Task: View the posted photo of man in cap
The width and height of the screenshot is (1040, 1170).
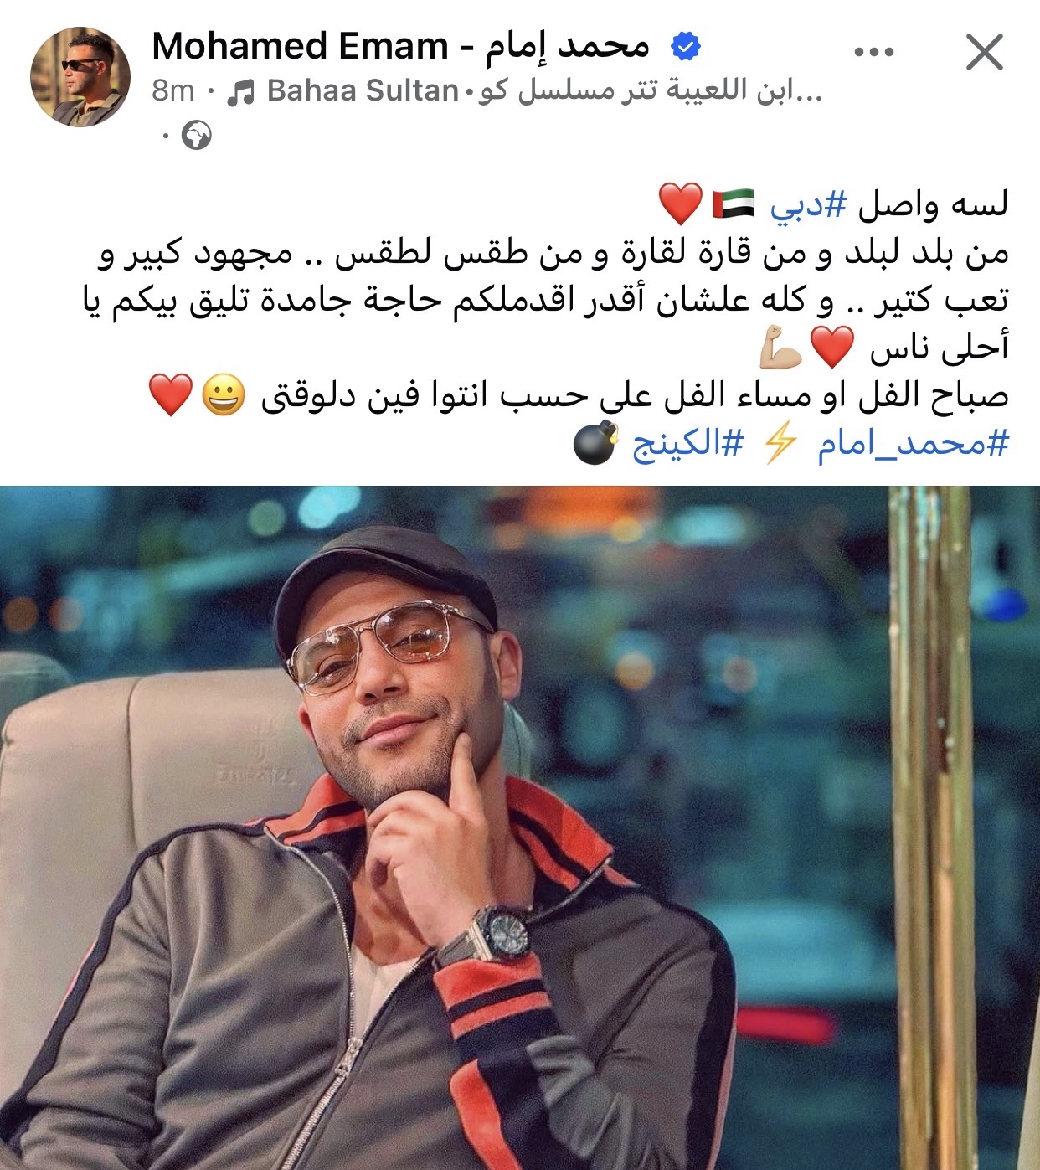Action: pos(520,828)
